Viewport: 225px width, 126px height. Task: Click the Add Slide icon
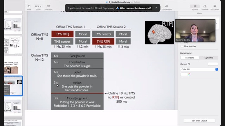49,6
